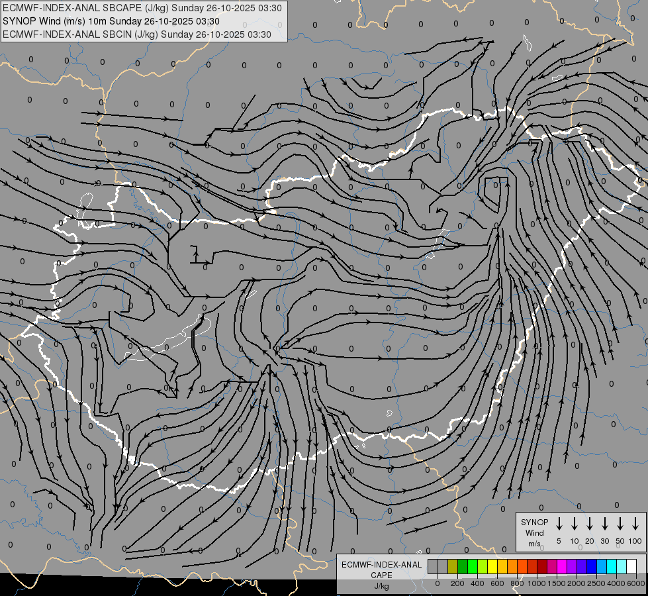
Task: Select the white CAPE swatch at 6000
Action: click(631, 566)
